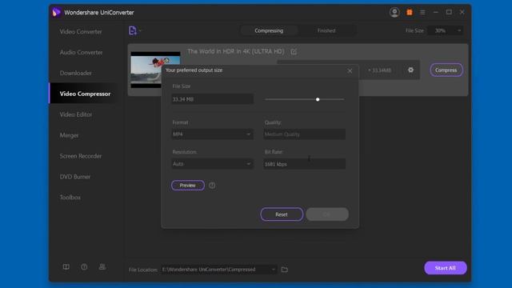Go to the Merger section
The image size is (512, 288).
(x=69, y=135)
